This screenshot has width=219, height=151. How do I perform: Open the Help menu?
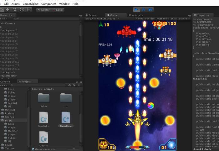[x=75, y=4]
